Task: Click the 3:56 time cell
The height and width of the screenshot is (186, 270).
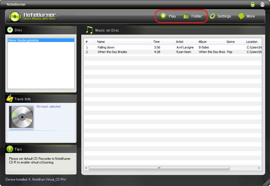Action: tap(157, 47)
